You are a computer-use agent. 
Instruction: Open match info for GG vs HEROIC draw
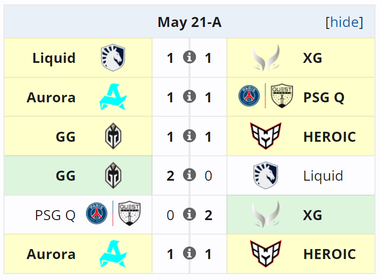coord(189,135)
